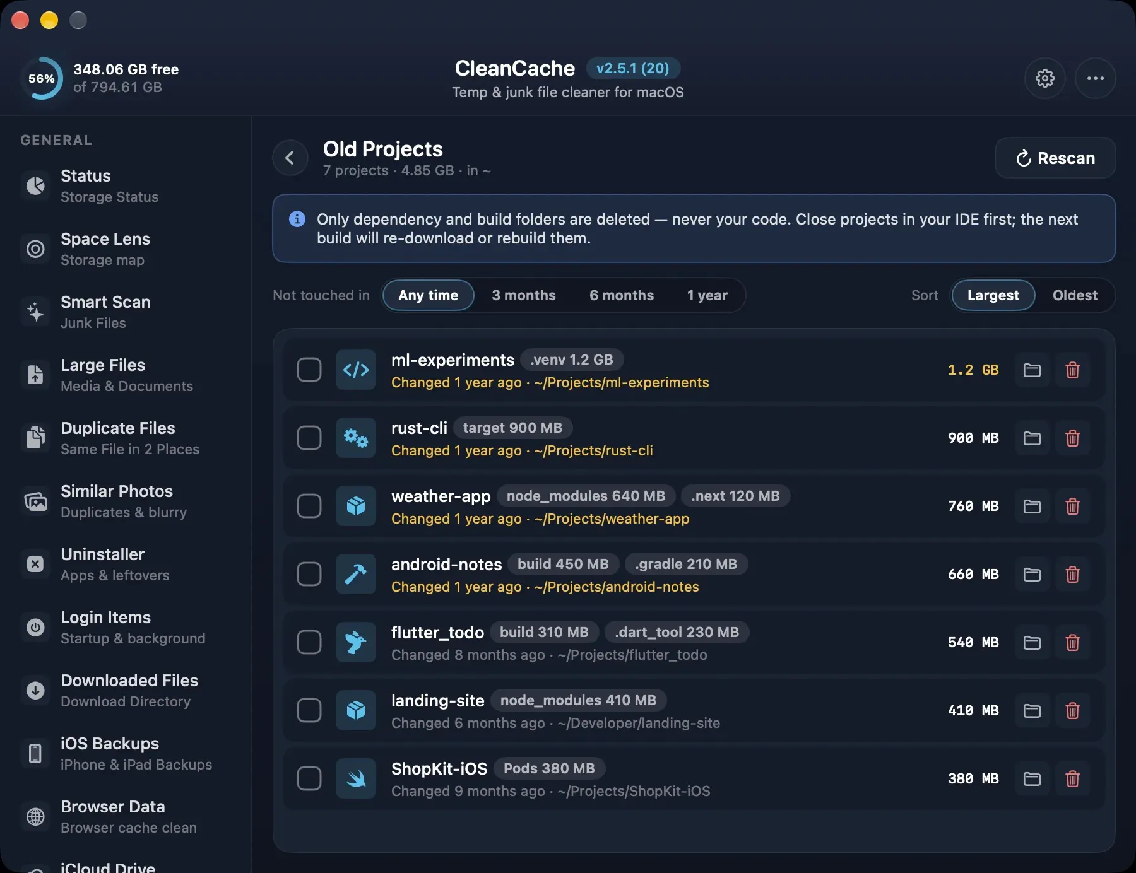Check the ml-experiments checkbox

coord(309,370)
